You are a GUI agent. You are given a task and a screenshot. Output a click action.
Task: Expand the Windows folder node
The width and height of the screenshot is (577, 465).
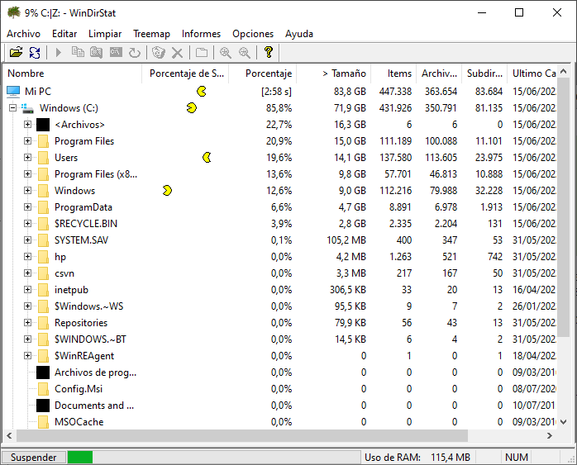click(27, 191)
